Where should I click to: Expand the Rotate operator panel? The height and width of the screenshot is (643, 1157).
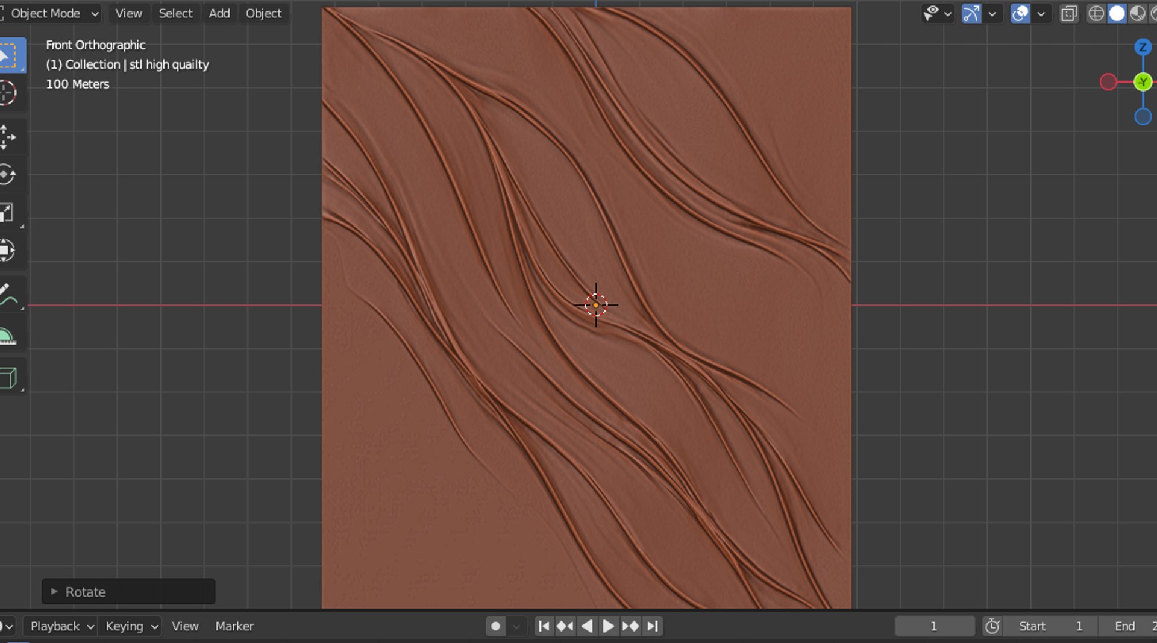[128, 592]
